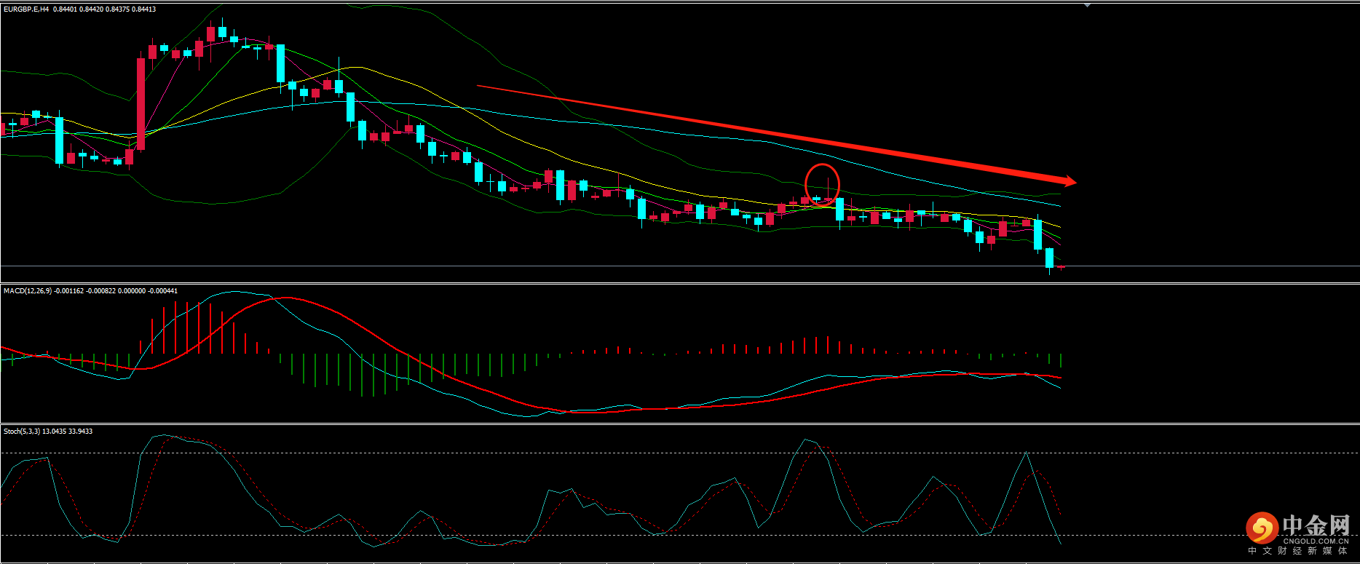Click the chart shift triangle marker at top
Viewport: 1360px width, 564px height.
(x=1087, y=5)
